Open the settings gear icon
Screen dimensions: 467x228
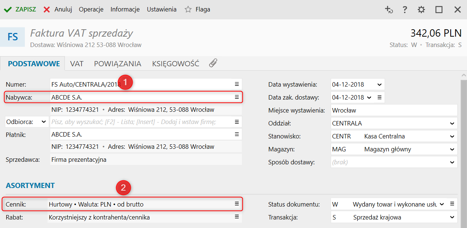coord(421,10)
